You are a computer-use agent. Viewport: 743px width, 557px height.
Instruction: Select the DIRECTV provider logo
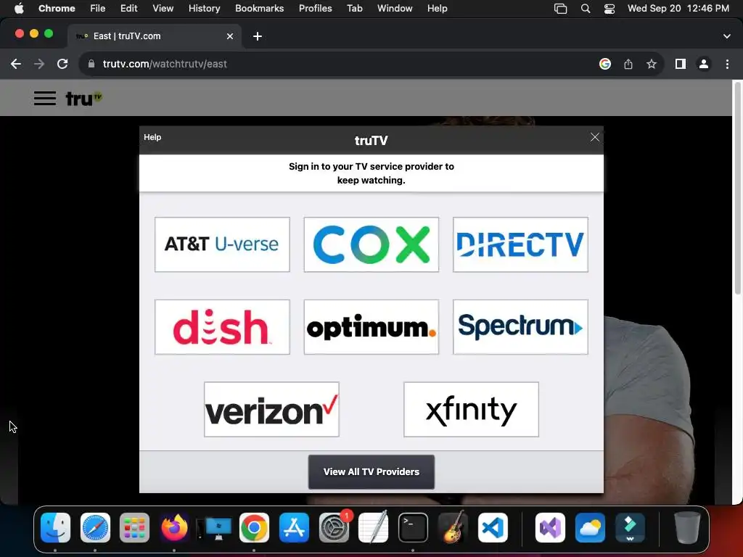pyautogui.click(x=520, y=244)
